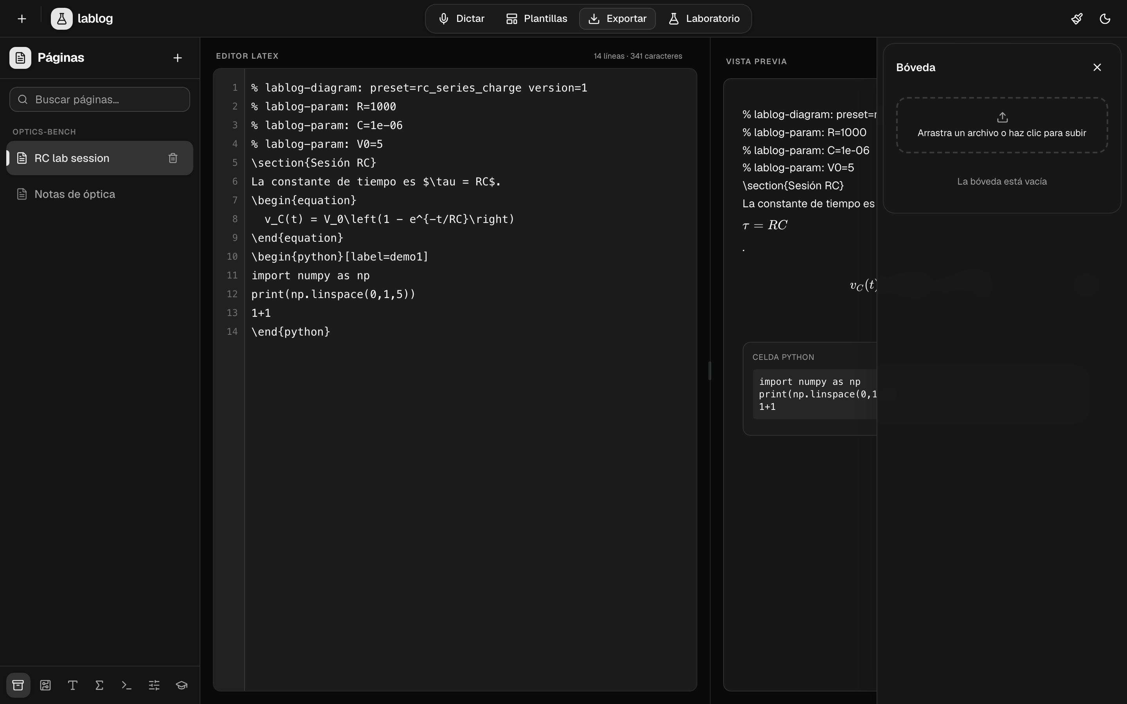
Task: Open Plantillas templates
Action: tap(536, 19)
